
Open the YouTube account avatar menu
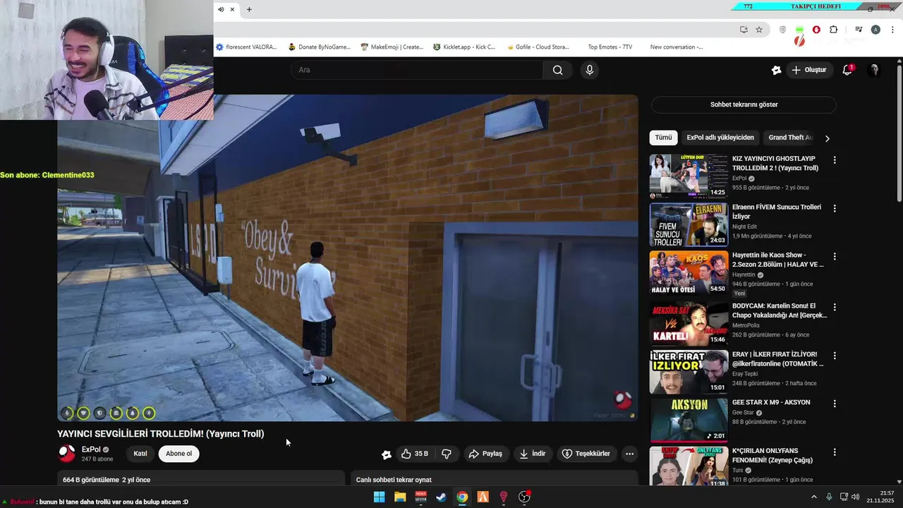click(x=874, y=70)
